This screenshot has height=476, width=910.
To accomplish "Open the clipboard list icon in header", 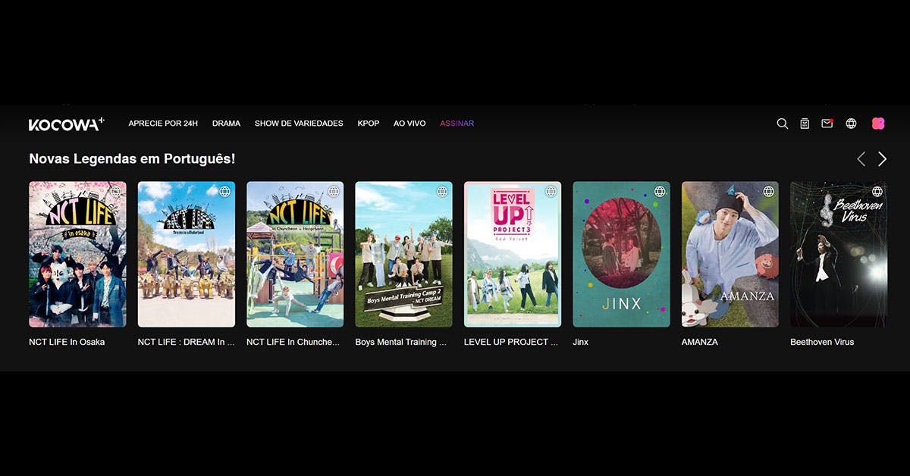I will [x=805, y=124].
